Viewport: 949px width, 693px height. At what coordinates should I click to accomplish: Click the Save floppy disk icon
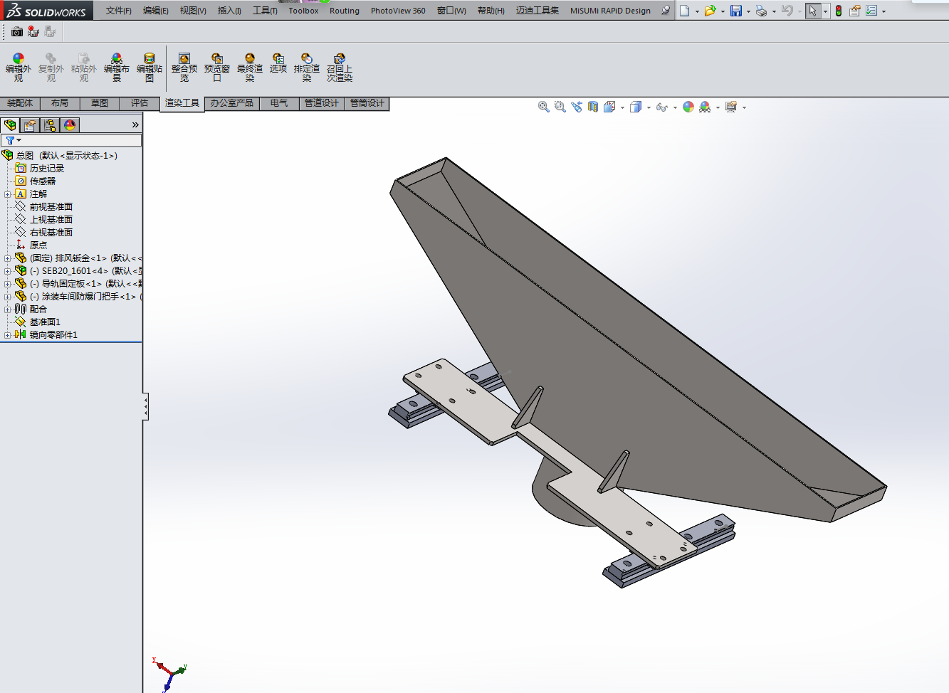point(736,11)
